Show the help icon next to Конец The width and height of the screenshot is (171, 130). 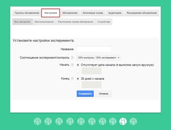click(x=72, y=79)
